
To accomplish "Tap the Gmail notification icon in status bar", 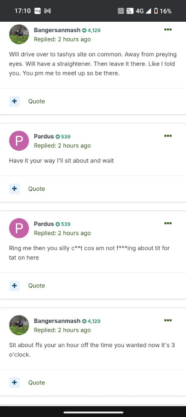I will [48, 11].
